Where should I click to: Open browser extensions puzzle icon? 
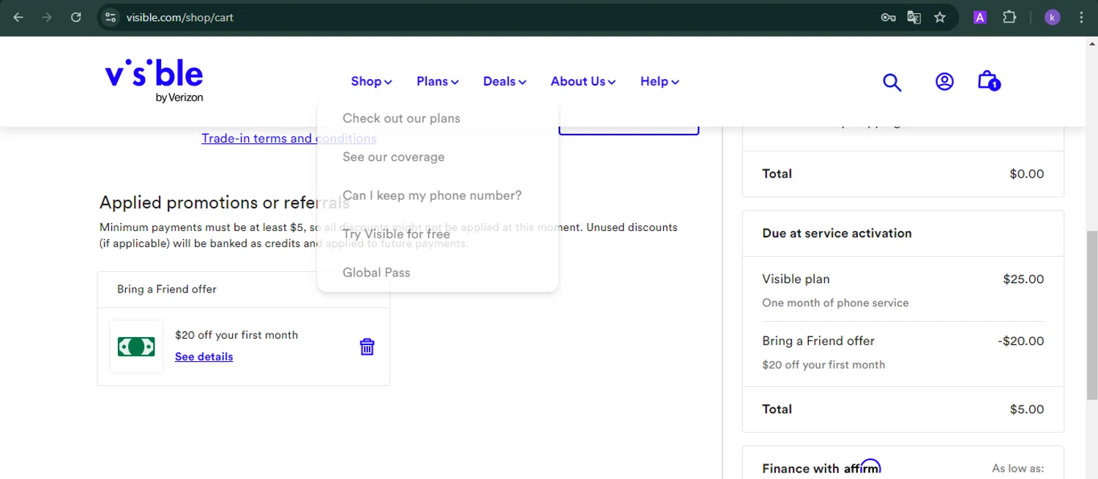pyautogui.click(x=1009, y=18)
